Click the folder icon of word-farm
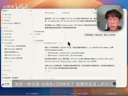The width and height of the screenshot is (128, 96). (3, 34)
